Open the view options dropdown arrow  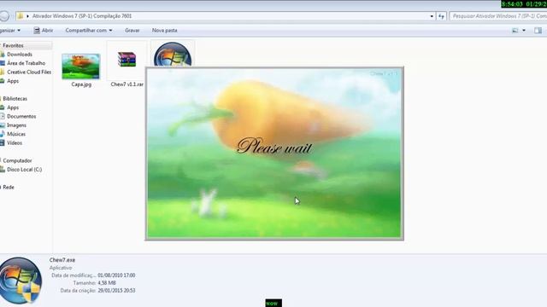(x=524, y=31)
